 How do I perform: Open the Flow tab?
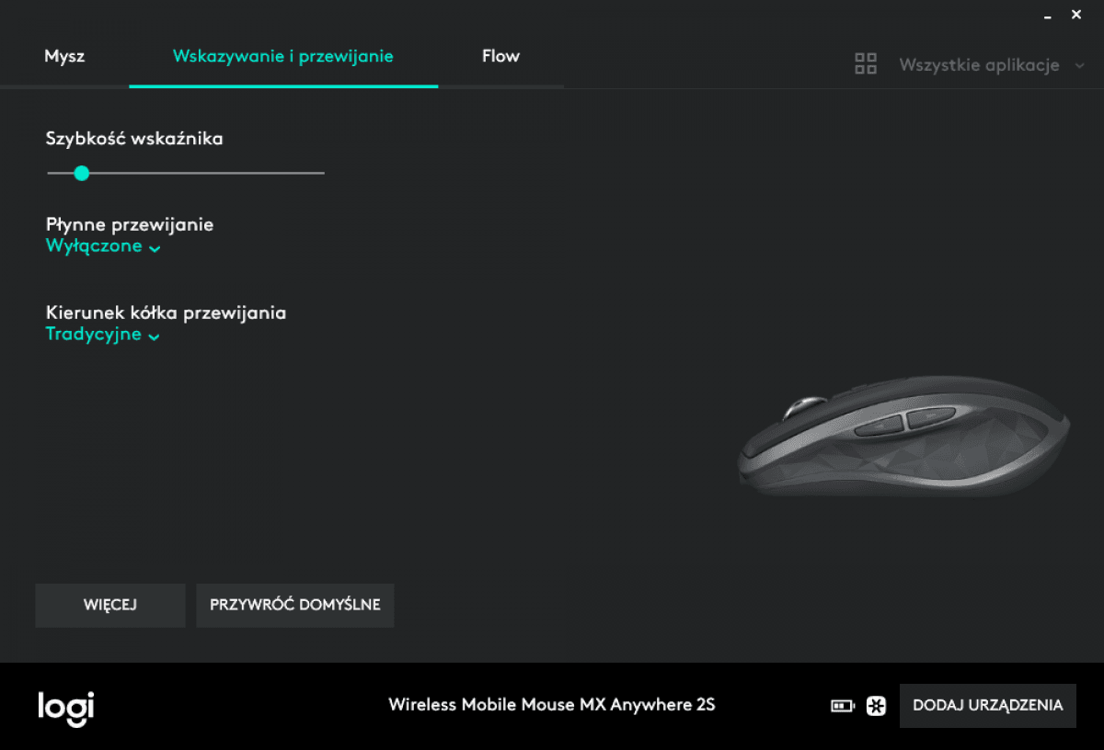(500, 56)
